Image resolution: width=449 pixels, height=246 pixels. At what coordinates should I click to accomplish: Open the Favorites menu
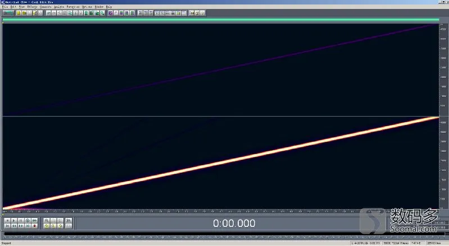pos(73,7)
